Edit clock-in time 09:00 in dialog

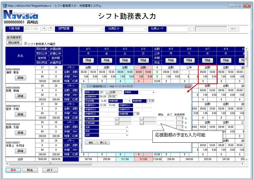(104, 97)
